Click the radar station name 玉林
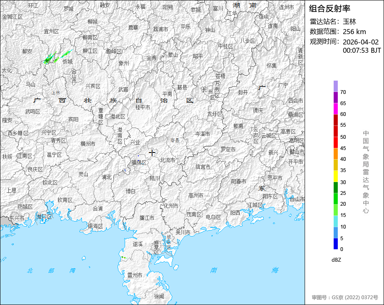The width and height of the screenshot is (384, 305). [x=350, y=22]
